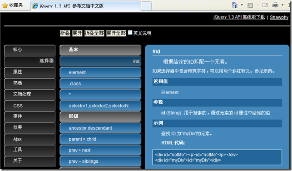Expand the RSS feeds dropdown arrow

[258, 5]
